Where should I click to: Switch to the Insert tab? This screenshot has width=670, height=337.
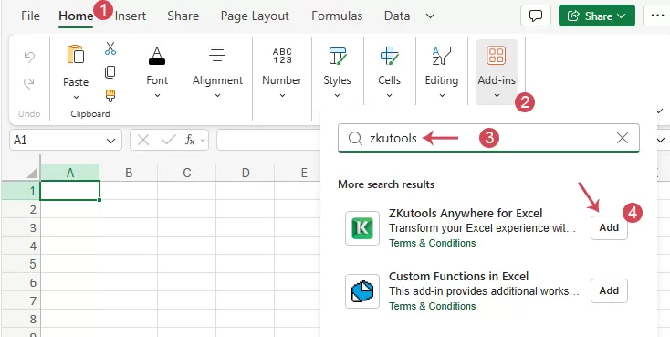click(131, 16)
